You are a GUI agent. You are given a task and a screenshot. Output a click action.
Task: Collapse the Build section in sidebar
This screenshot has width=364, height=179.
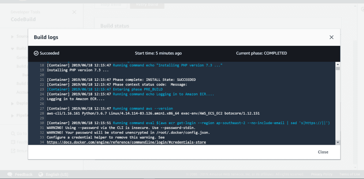point(13,49)
